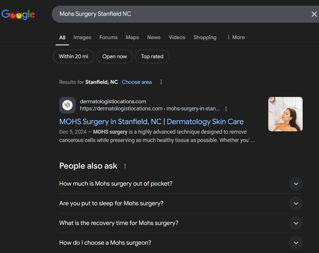Click the result thumbnail of woman's face
319x253 pixels.
point(285,114)
